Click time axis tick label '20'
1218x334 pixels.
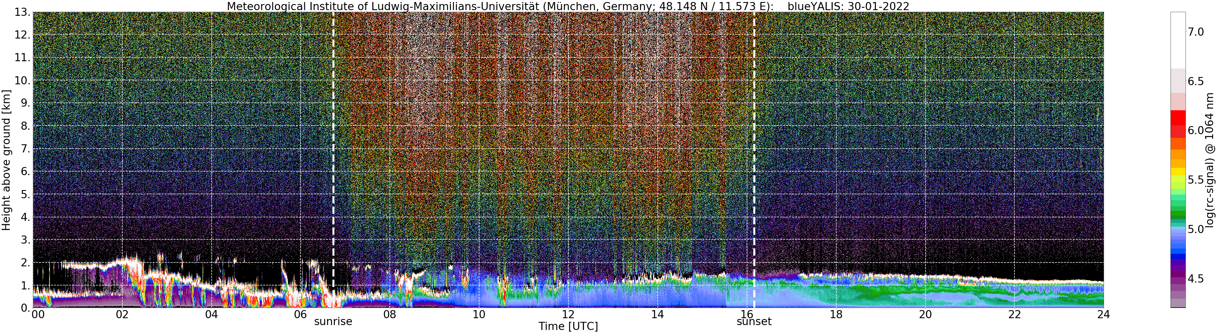click(925, 315)
